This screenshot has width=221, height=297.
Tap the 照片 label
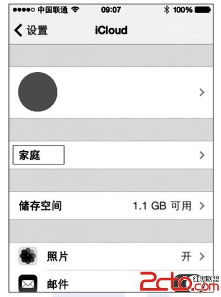57,256
